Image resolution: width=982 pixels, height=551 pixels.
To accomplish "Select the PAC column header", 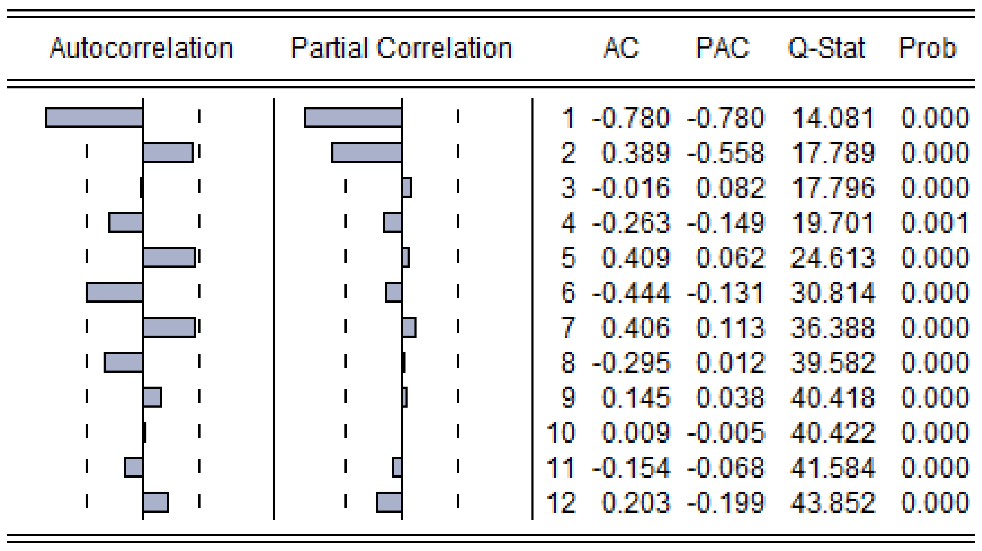I will tap(722, 48).
